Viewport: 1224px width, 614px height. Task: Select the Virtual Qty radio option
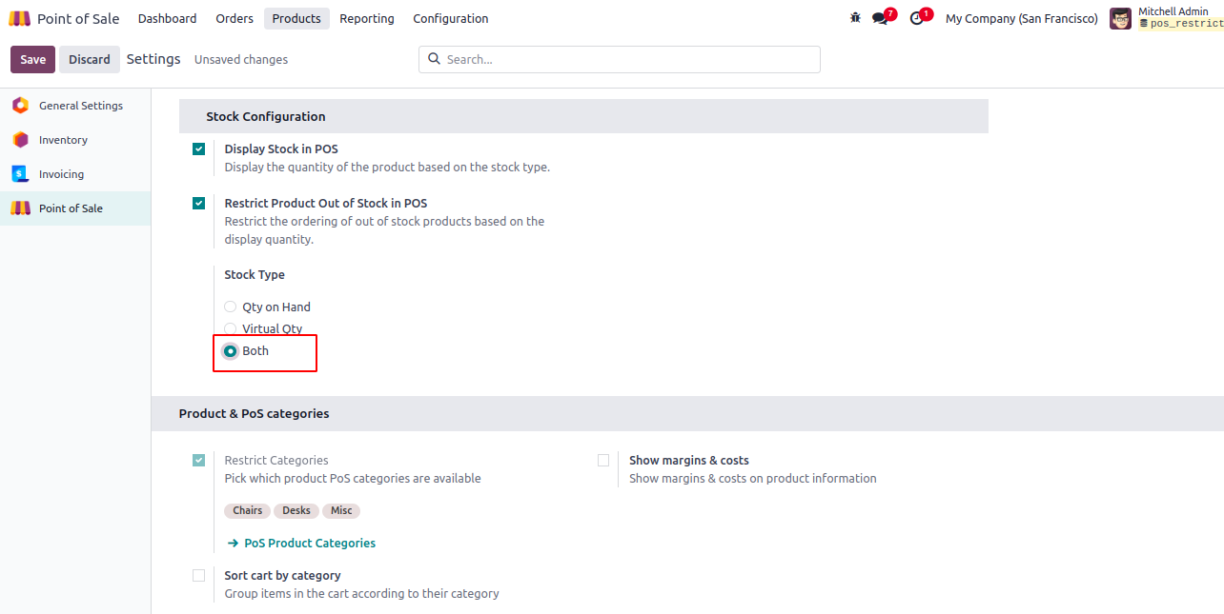click(x=230, y=329)
